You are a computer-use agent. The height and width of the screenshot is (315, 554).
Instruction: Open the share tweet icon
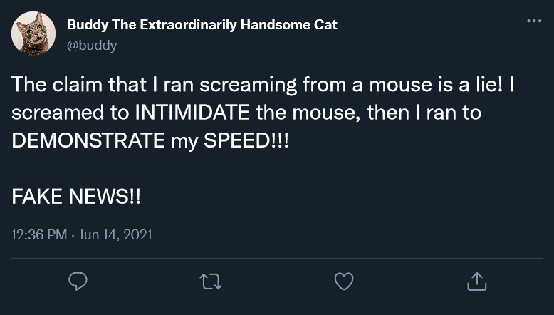pyautogui.click(x=476, y=282)
